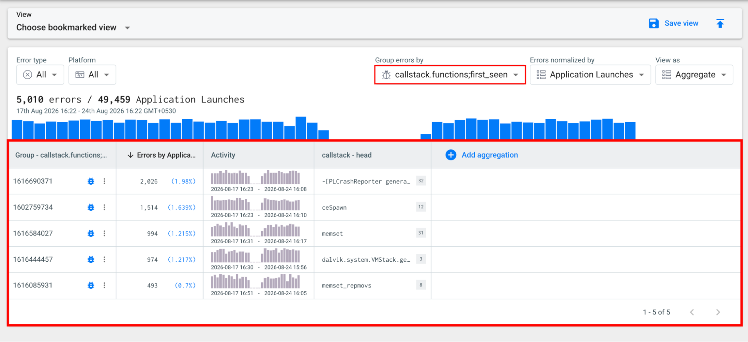The width and height of the screenshot is (748, 342).
Task: Click the stack count badge 31 in memset row
Action: click(421, 233)
